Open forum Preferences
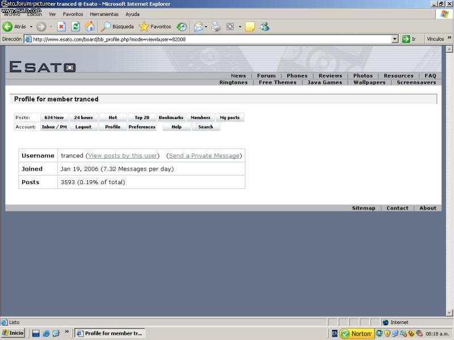 142,127
